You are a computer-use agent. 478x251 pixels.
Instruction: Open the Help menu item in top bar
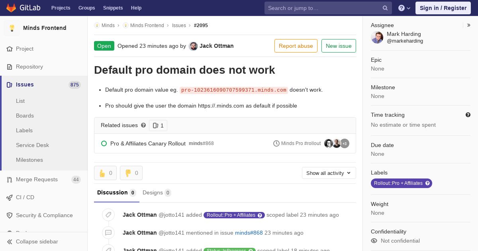coord(136,8)
